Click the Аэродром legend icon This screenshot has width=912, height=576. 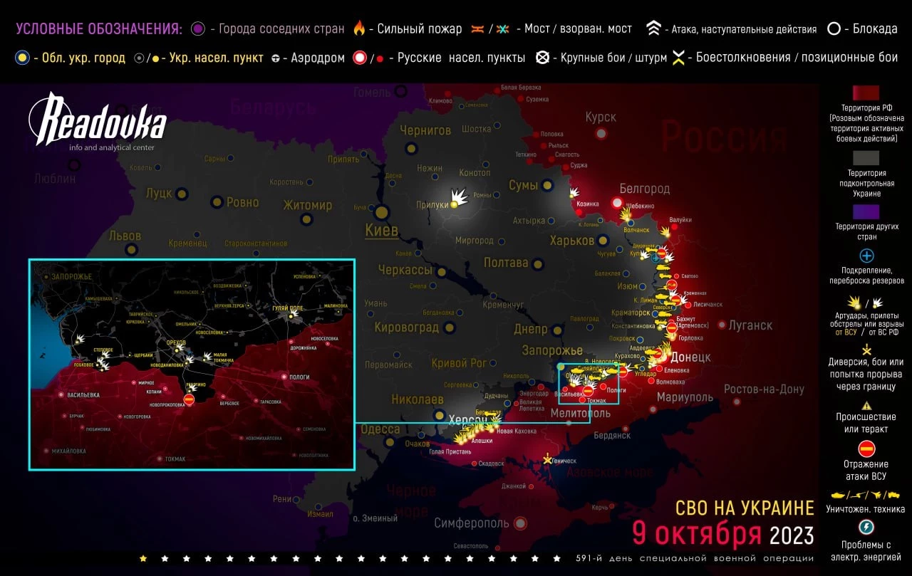tap(275, 58)
